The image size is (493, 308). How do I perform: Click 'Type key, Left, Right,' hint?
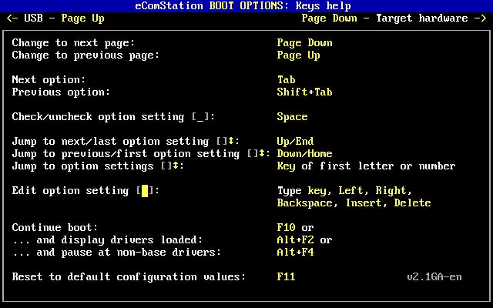pos(344,191)
